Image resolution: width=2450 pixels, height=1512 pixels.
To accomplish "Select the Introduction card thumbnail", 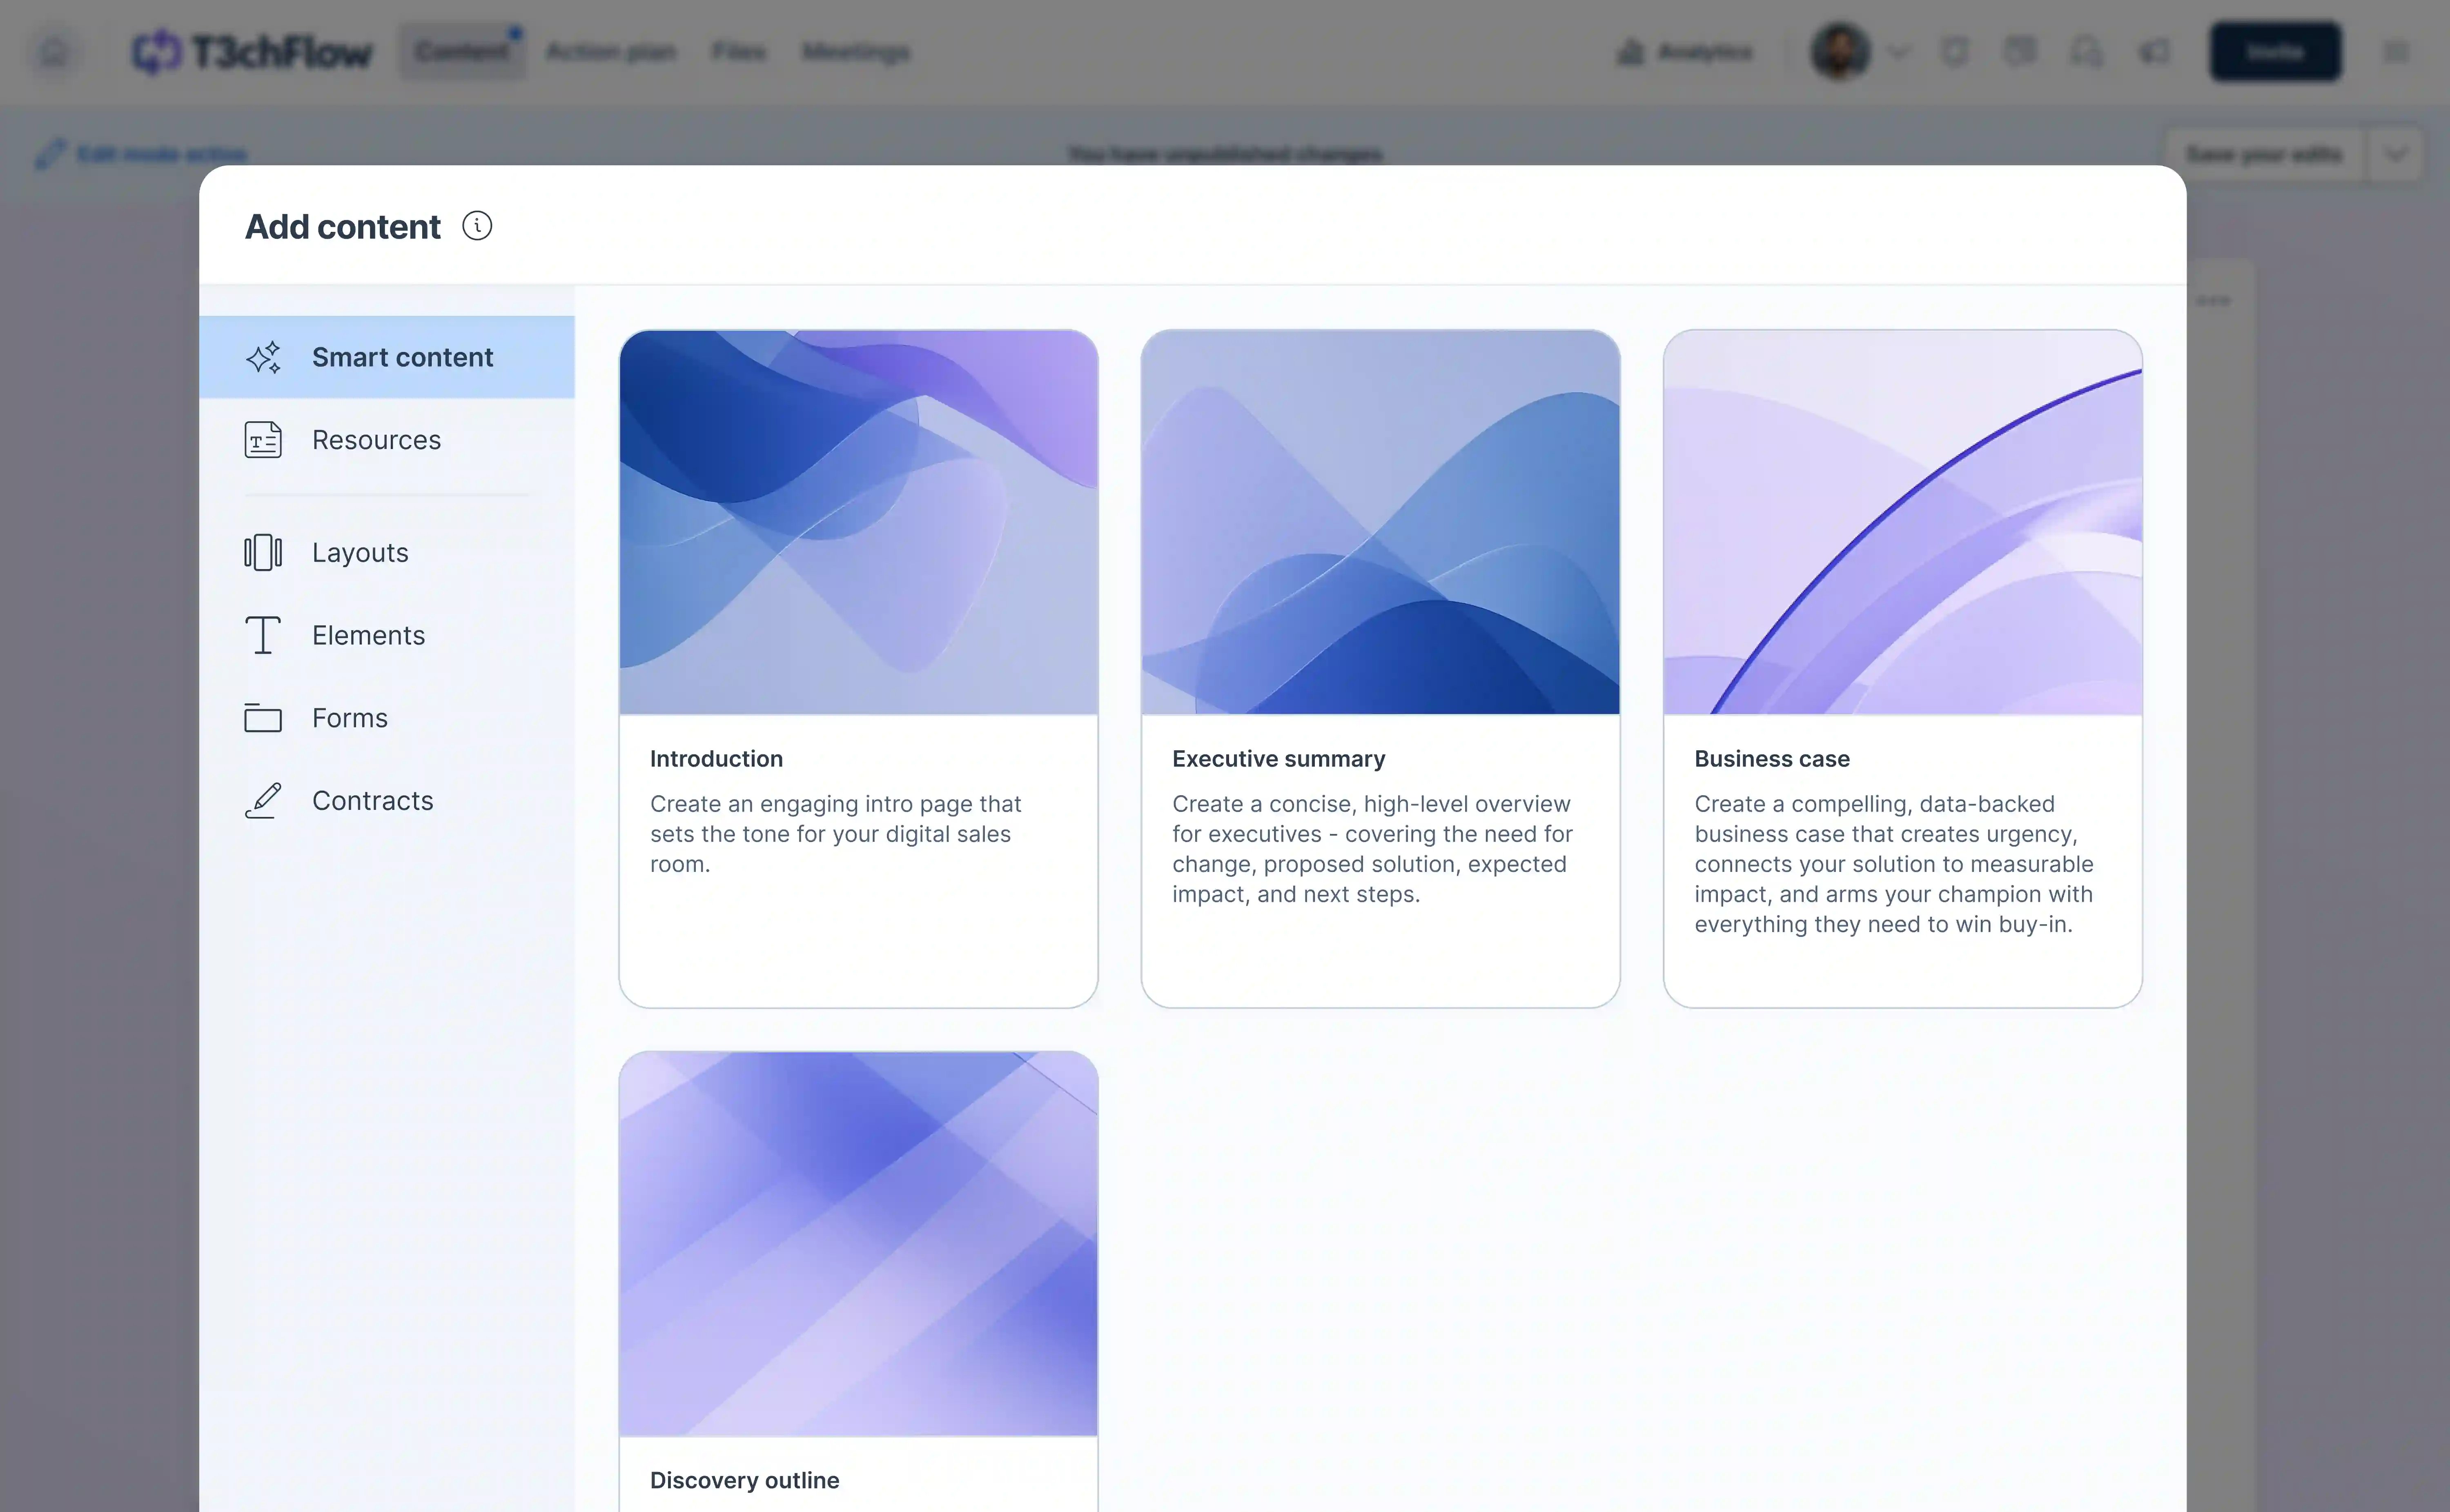I will tap(858, 522).
